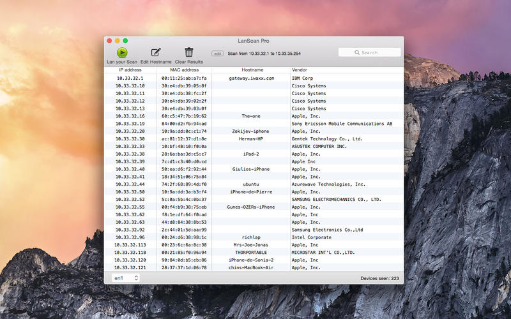Click MICROSTAR INT'L CO.,LTD. vendor
Viewport: 511px width, 319px height.
pos(323,253)
